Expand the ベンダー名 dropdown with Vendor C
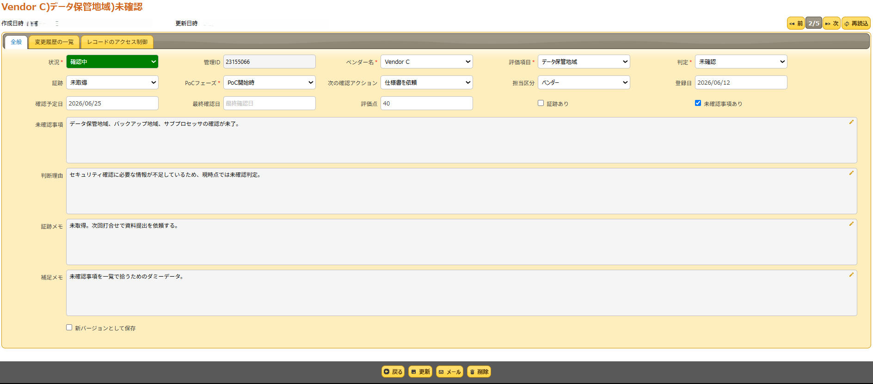Viewport: 873px width, 384px height. click(x=427, y=62)
